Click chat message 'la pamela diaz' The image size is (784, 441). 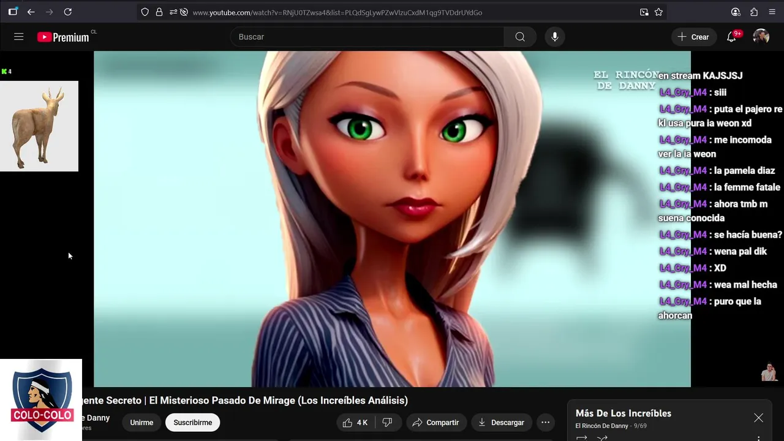click(x=745, y=171)
